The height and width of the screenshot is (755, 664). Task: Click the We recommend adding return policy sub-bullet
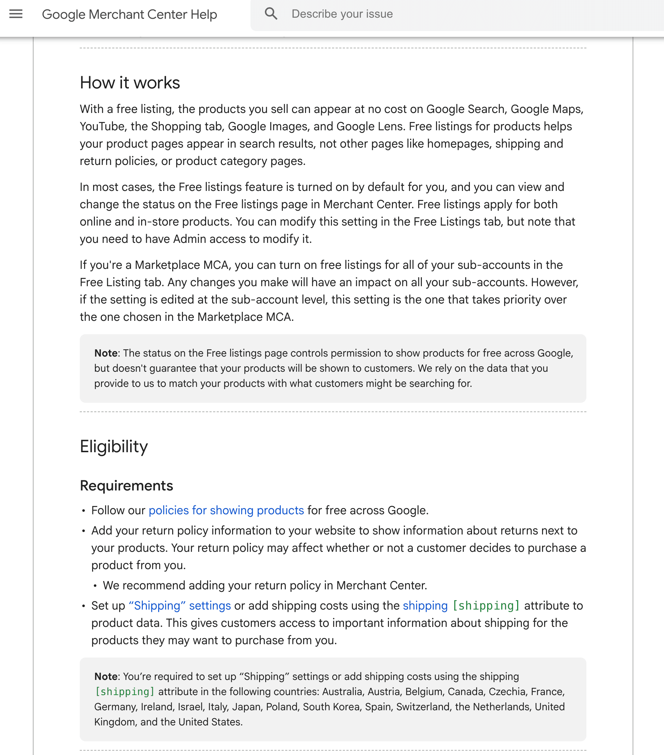click(x=265, y=585)
